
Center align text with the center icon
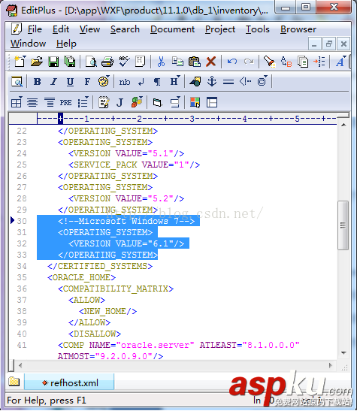tap(32, 102)
